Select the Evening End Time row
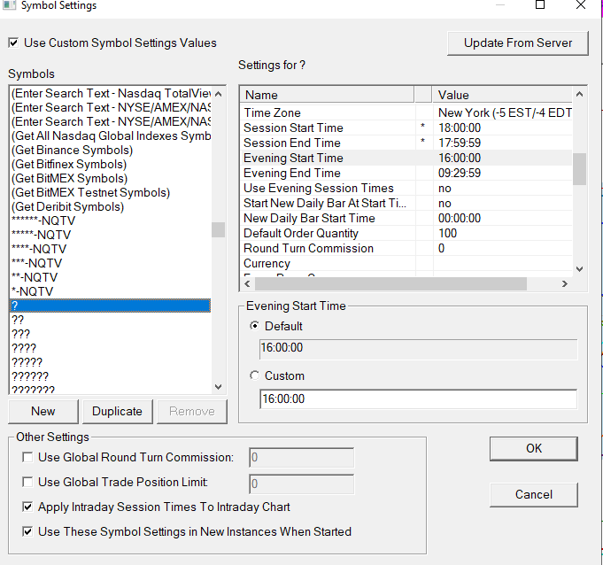This screenshot has height=565, width=603. (406, 173)
